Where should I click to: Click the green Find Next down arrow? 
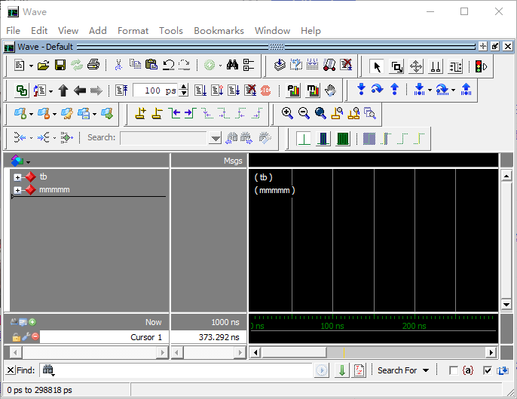tap(341, 370)
